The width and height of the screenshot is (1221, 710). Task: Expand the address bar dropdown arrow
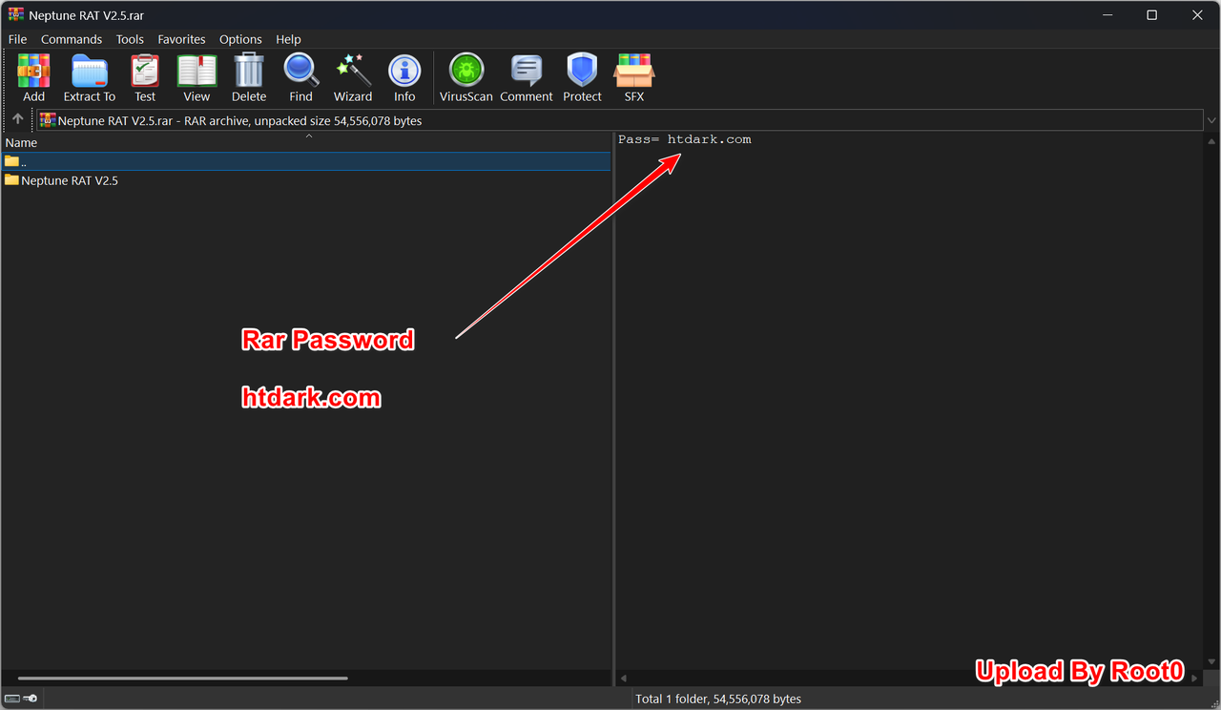coord(1211,121)
